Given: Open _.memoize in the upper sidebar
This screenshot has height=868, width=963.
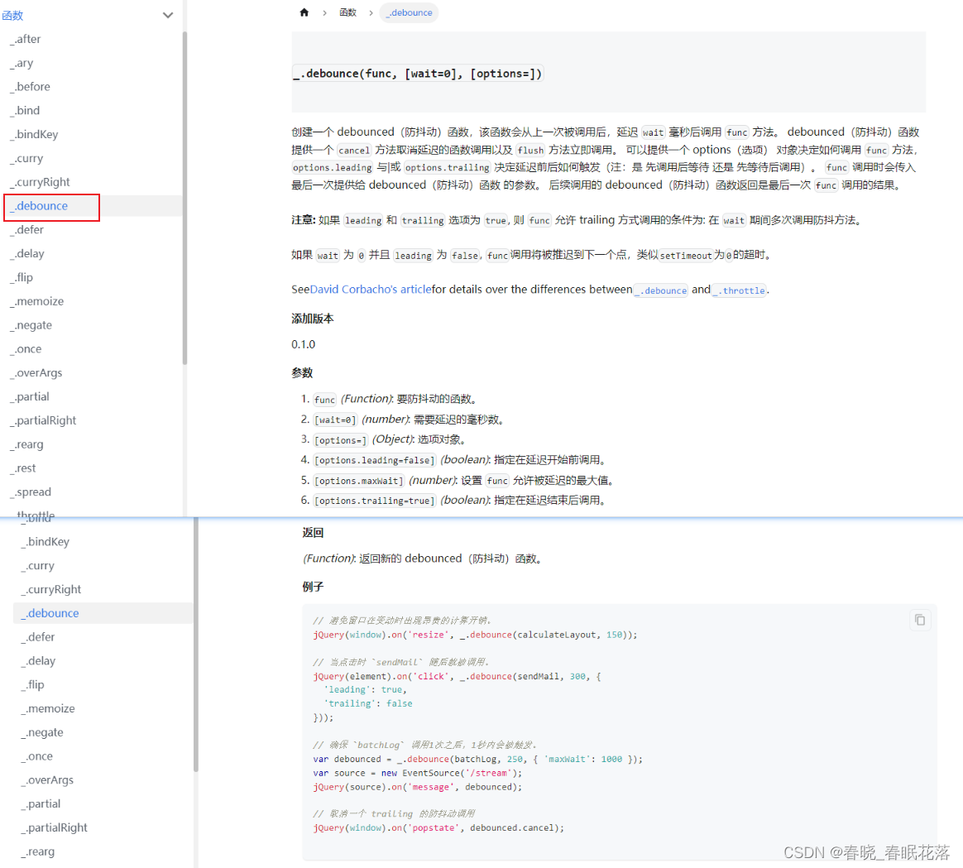Looking at the screenshot, I should tap(37, 302).
